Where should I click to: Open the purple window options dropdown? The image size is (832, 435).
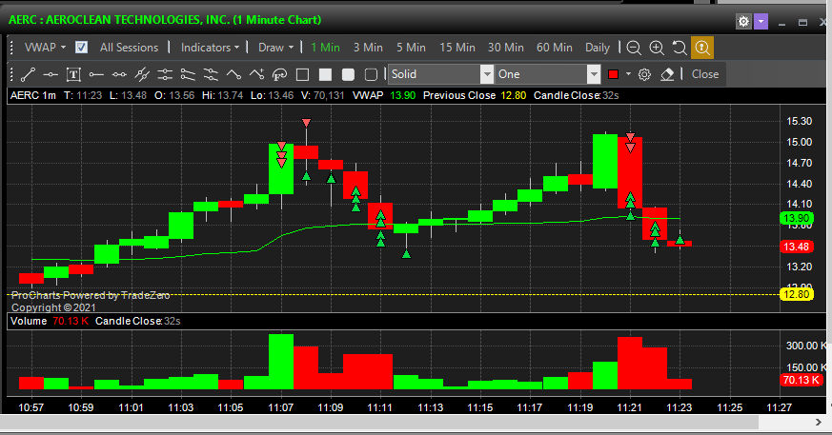pos(761,22)
